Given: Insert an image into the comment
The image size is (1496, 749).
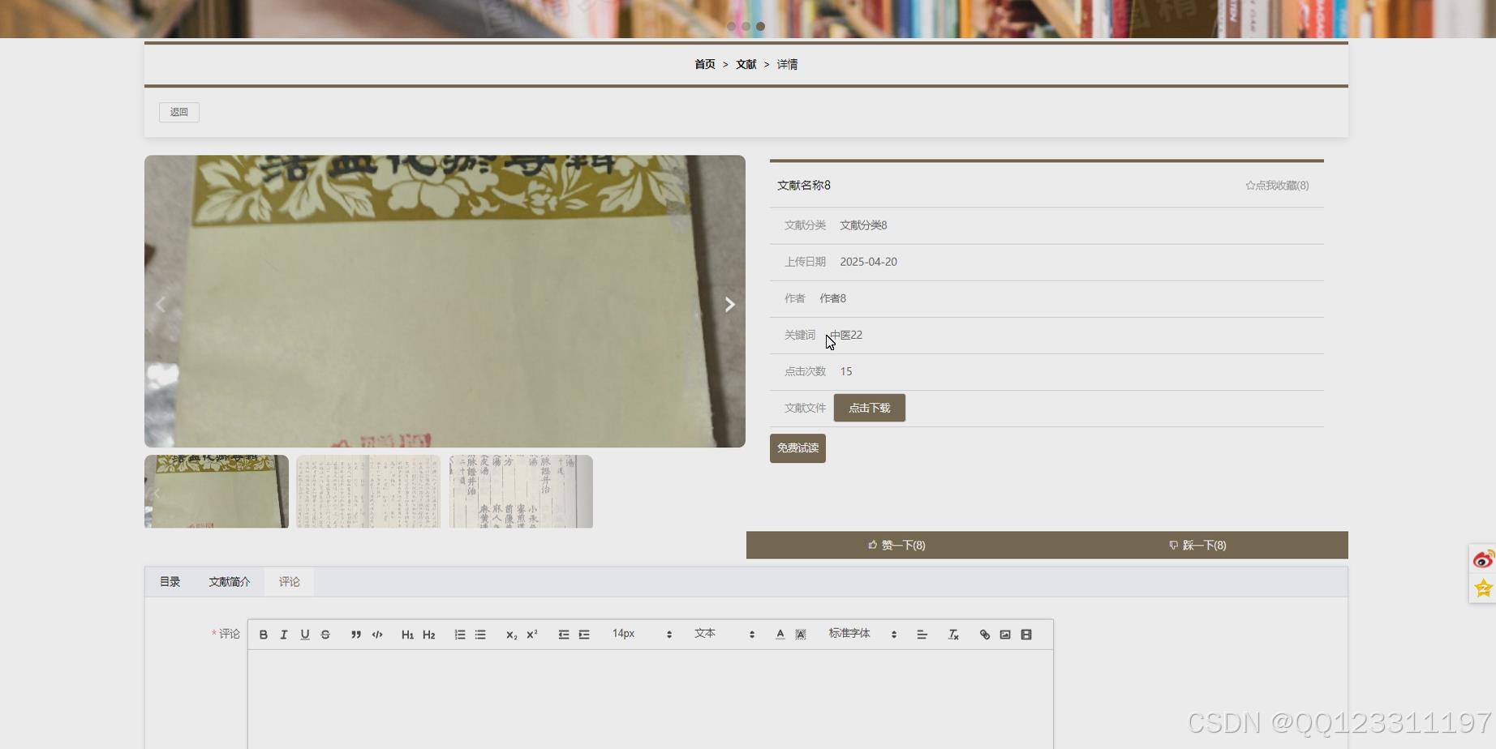Looking at the screenshot, I should click(1005, 635).
